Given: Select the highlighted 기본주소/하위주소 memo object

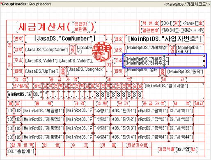Looking at the screenshot, I should pyautogui.click(x=164, y=61).
